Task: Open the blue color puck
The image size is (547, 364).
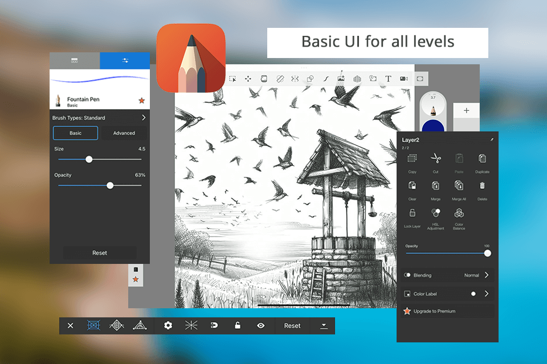Action: [x=433, y=126]
